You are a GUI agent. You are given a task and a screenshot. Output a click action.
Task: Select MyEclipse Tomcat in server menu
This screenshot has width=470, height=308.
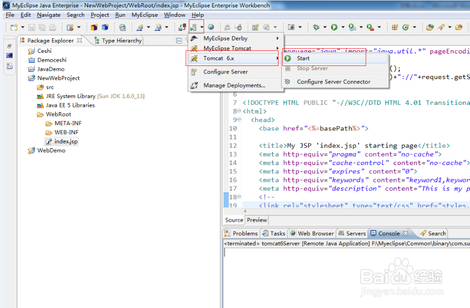[x=236, y=48]
